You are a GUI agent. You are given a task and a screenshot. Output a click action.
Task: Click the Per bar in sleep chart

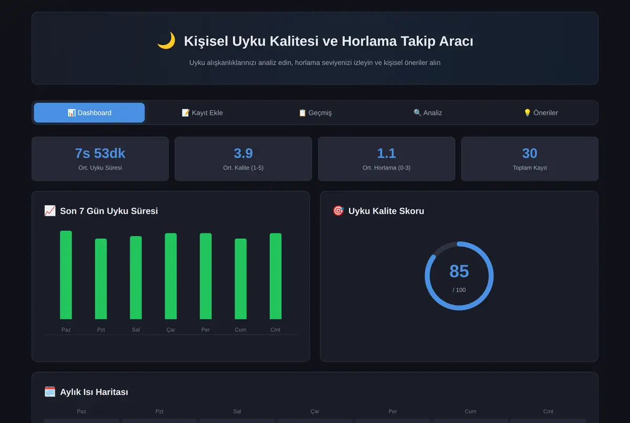click(206, 276)
